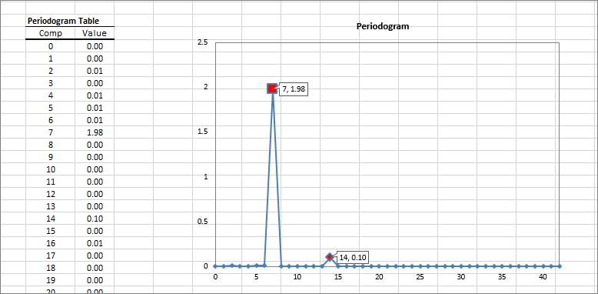The image size is (598, 294).
Task: Select Comp cell containing 17 in table
Action: (51, 256)
